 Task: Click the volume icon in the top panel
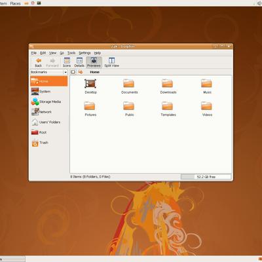[x=260, y=3]
